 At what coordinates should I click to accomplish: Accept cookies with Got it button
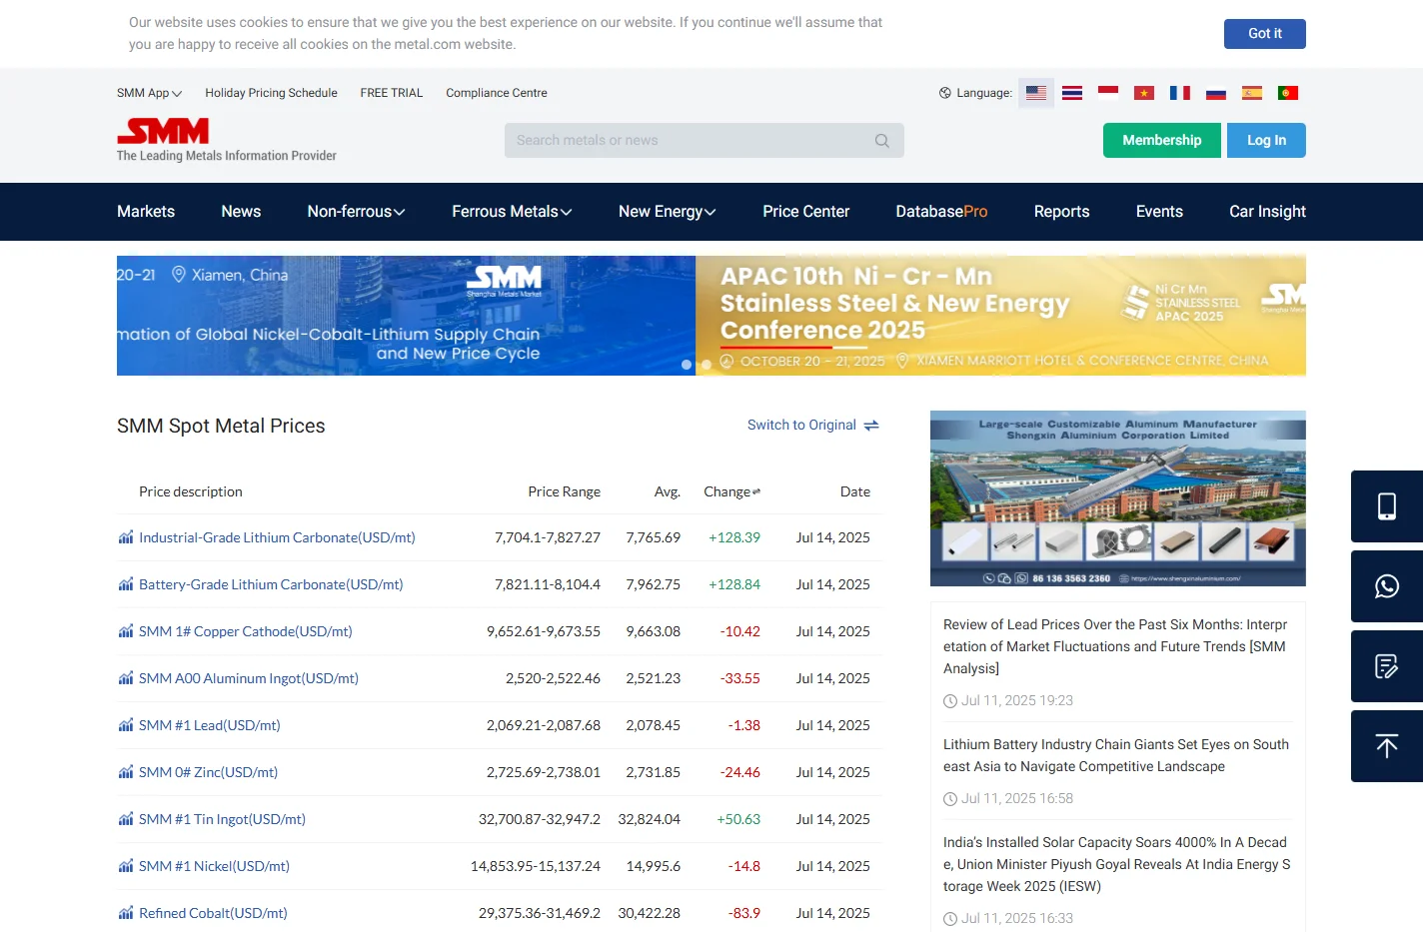1265,34
